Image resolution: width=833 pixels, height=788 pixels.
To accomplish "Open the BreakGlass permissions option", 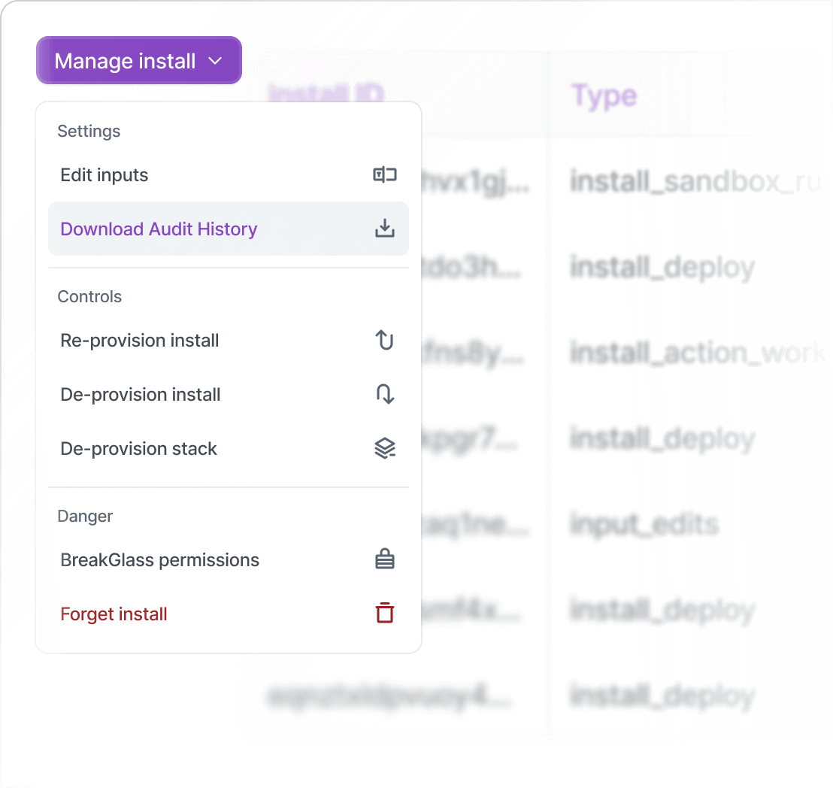I will [x=159, y=560].
